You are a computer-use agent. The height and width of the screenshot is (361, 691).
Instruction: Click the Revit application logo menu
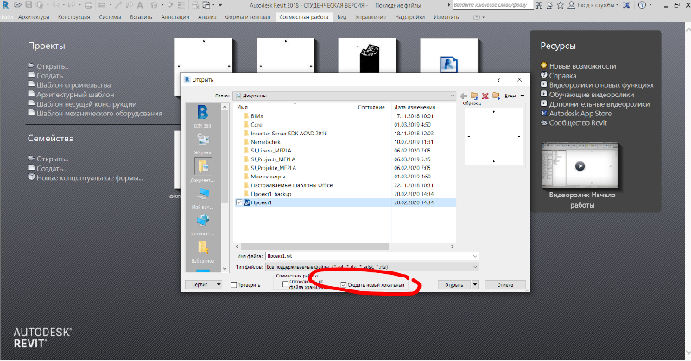(x=5, y=5)
